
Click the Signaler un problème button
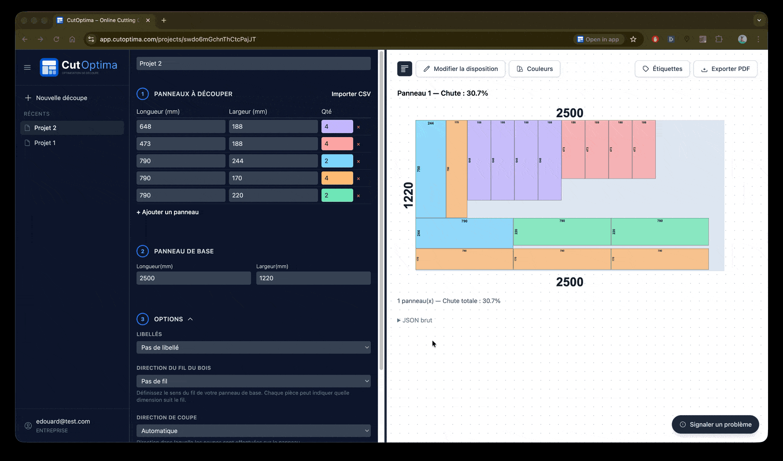pos(715,424)
